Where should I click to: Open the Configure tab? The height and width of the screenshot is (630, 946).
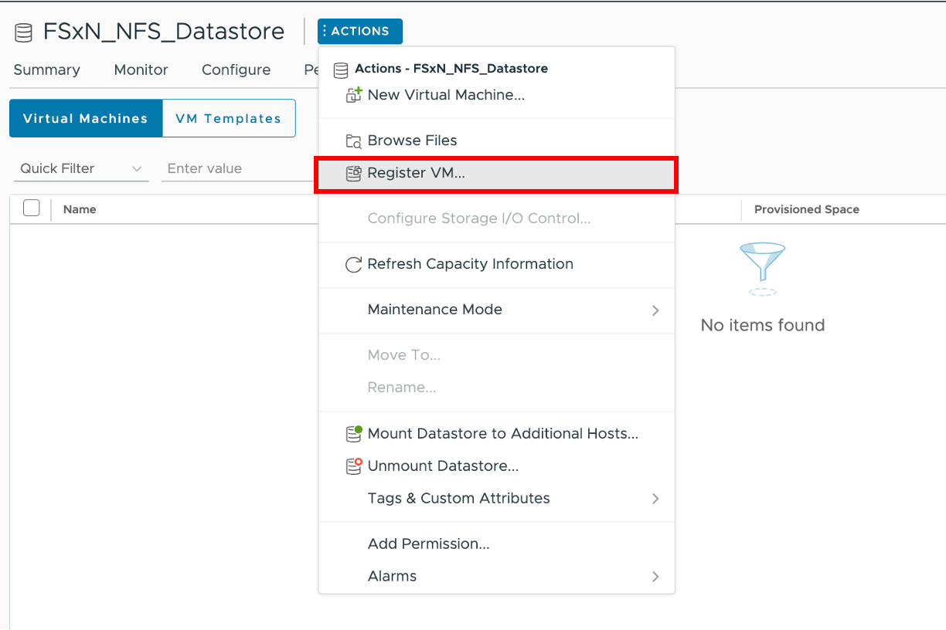click(x=236, y=70)
